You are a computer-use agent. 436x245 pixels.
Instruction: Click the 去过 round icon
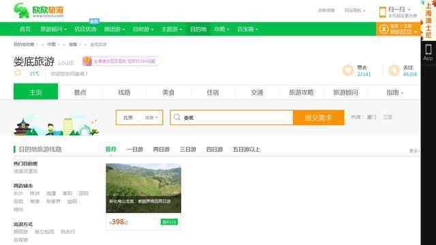point(394,71)
